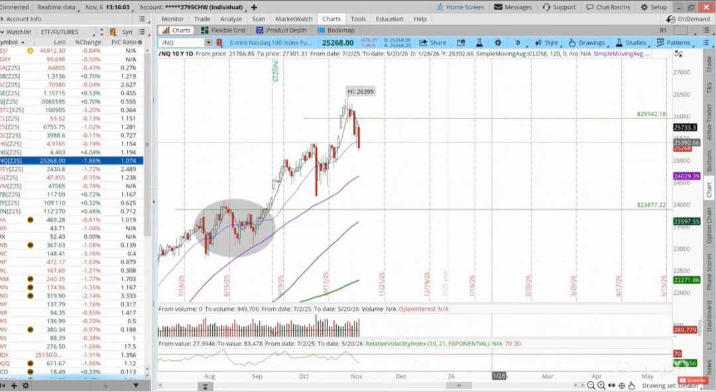Toggle the Phase Scores side panel
Image resolution: width=716 pixels, height=392 pixels.
point(709,271)
